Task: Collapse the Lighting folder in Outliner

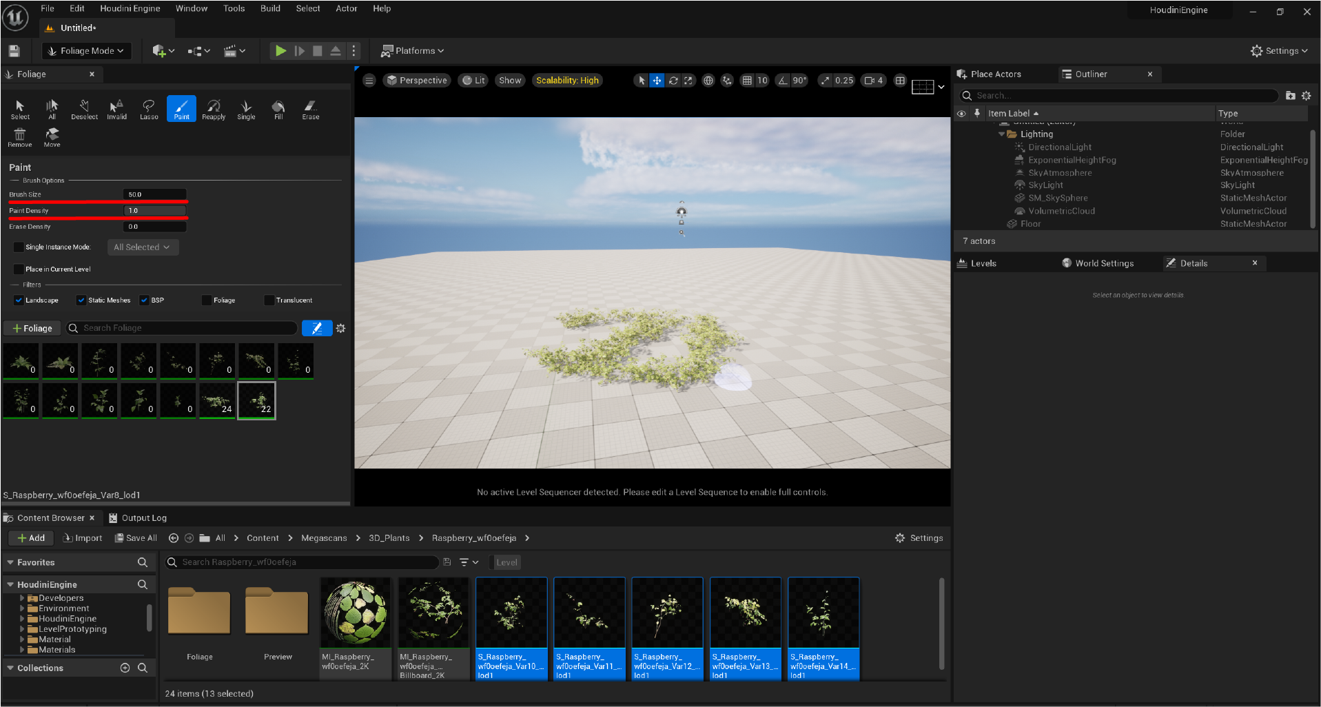Action: click(1003, 134)
